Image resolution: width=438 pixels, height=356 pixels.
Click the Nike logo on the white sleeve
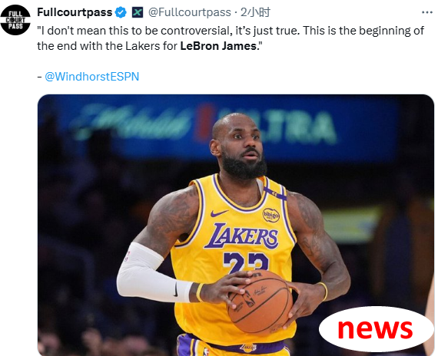click(176, 289)
